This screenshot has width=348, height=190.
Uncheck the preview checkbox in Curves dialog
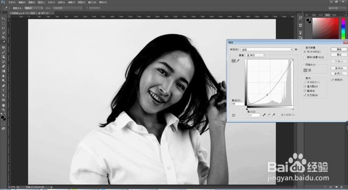coord(333,80)
